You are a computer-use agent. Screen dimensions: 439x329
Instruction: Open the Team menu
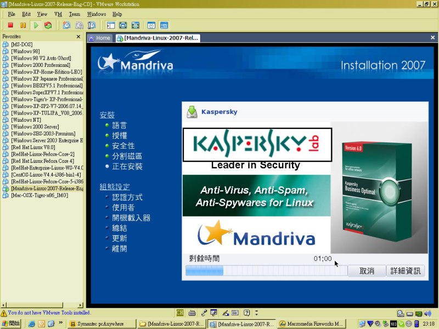[75, 14]
